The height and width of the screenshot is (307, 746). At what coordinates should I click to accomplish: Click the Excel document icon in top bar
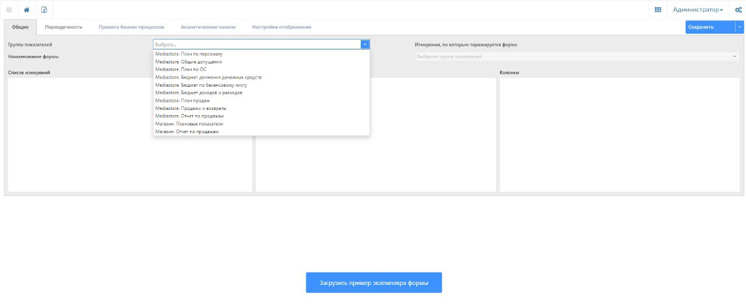(x=44, y=10)
